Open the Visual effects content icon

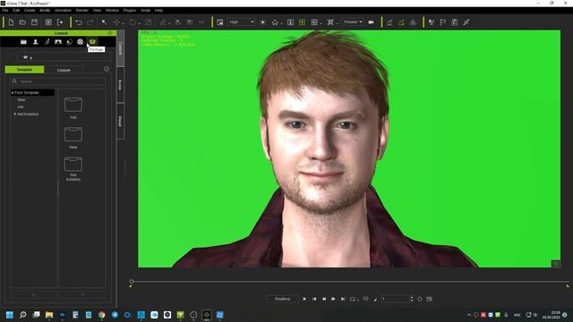(81, 42)
